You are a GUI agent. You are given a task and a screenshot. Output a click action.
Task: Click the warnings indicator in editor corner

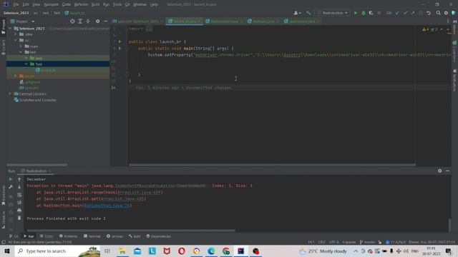[x=429, y=29]
